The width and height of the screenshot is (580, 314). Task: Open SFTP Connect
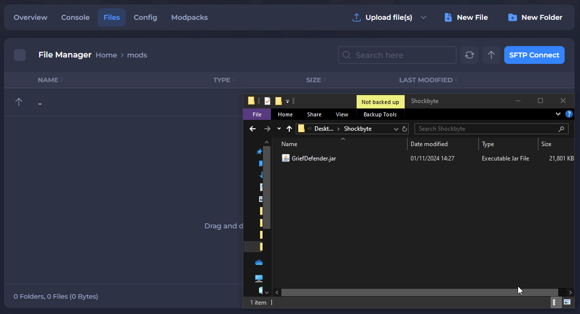[x=534, y=55]
